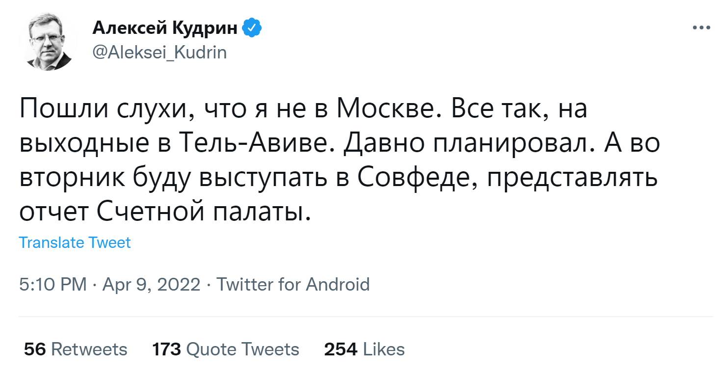Show the 173 Quote Tweets
The image size is (719, 376).
(225, 349)
